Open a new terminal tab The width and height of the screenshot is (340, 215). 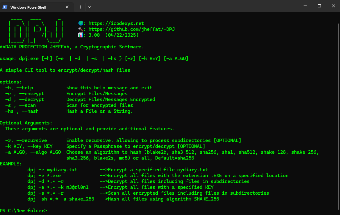coord(80,7)
